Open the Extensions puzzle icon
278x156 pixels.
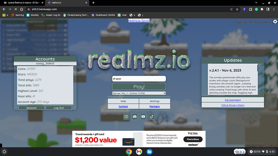point(262,9)
